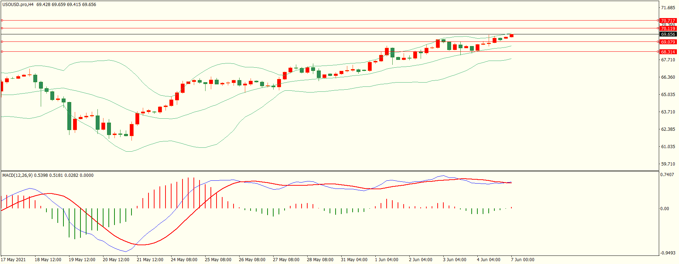Screen dimensions: 679x264
Task: Select the 24 May 08:00 time axis label
Action: 184,260
